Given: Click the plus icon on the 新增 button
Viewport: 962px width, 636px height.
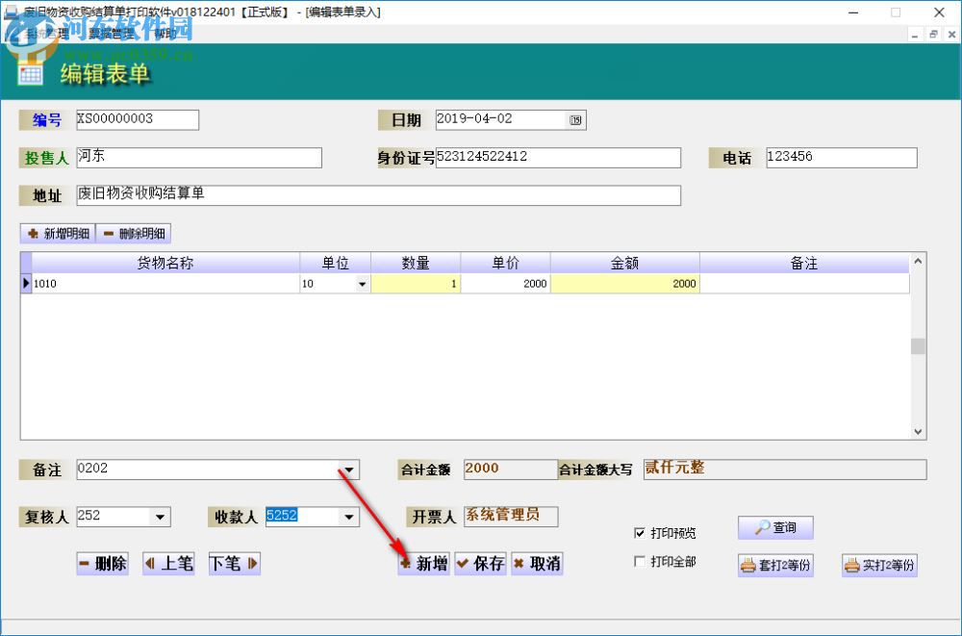Looking at the screenshot, I should (406, 564).
